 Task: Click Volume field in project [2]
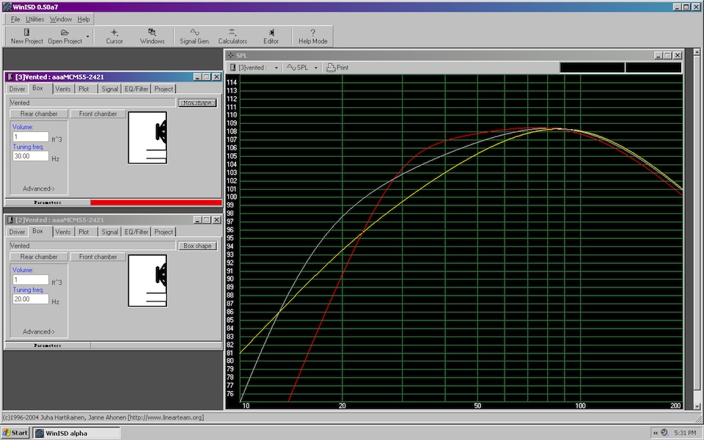(x=31, y=279)
